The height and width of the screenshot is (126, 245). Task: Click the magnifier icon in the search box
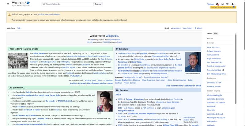pos(44,4)
